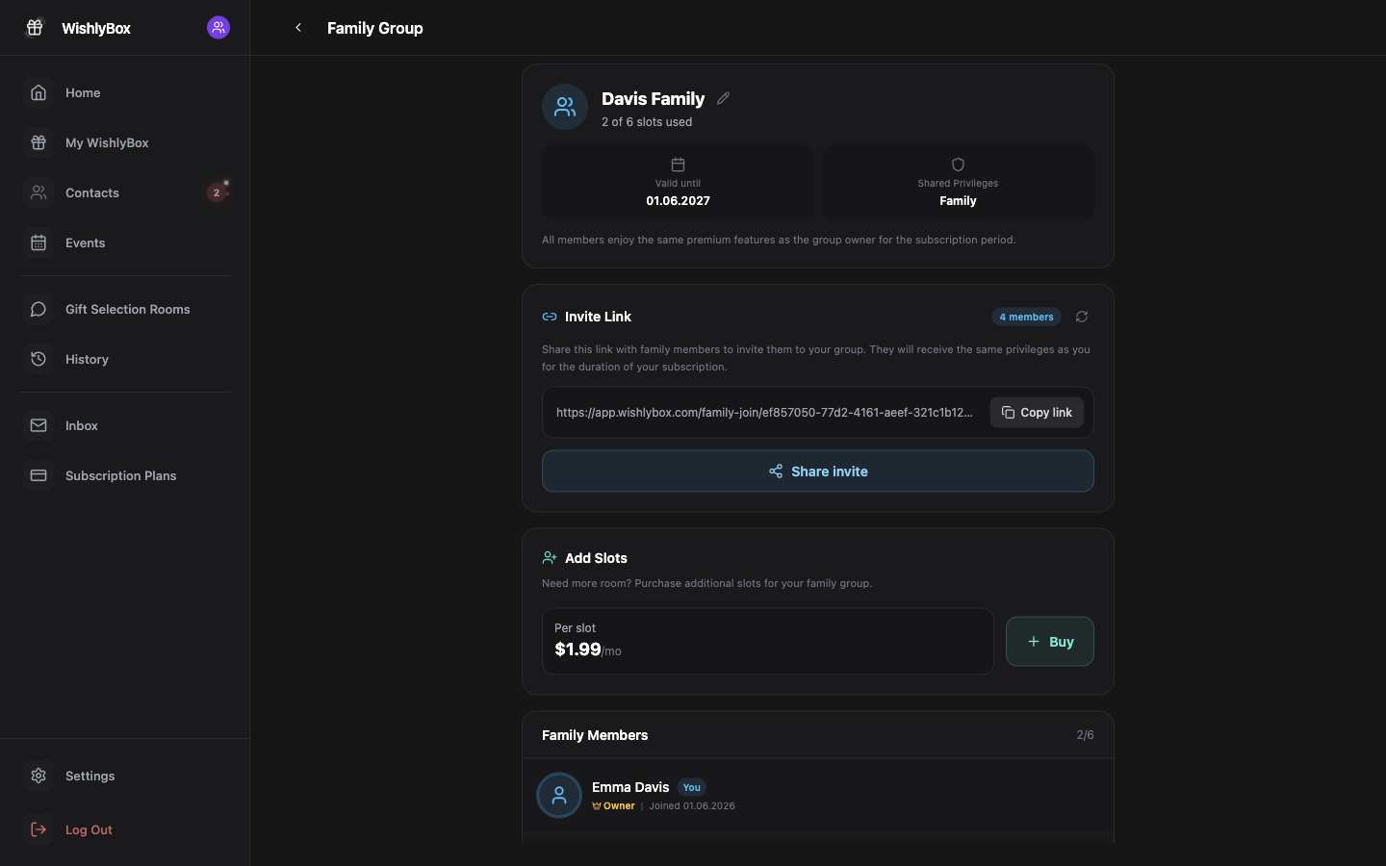This screenshot has height=866, width=1386.
Task: Regenerate the invite link with refresh icon
Action: pos(1082,317)
